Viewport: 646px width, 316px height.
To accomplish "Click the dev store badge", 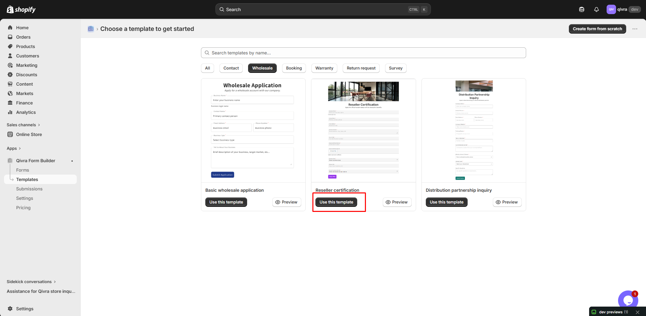I will click(635, 9).
